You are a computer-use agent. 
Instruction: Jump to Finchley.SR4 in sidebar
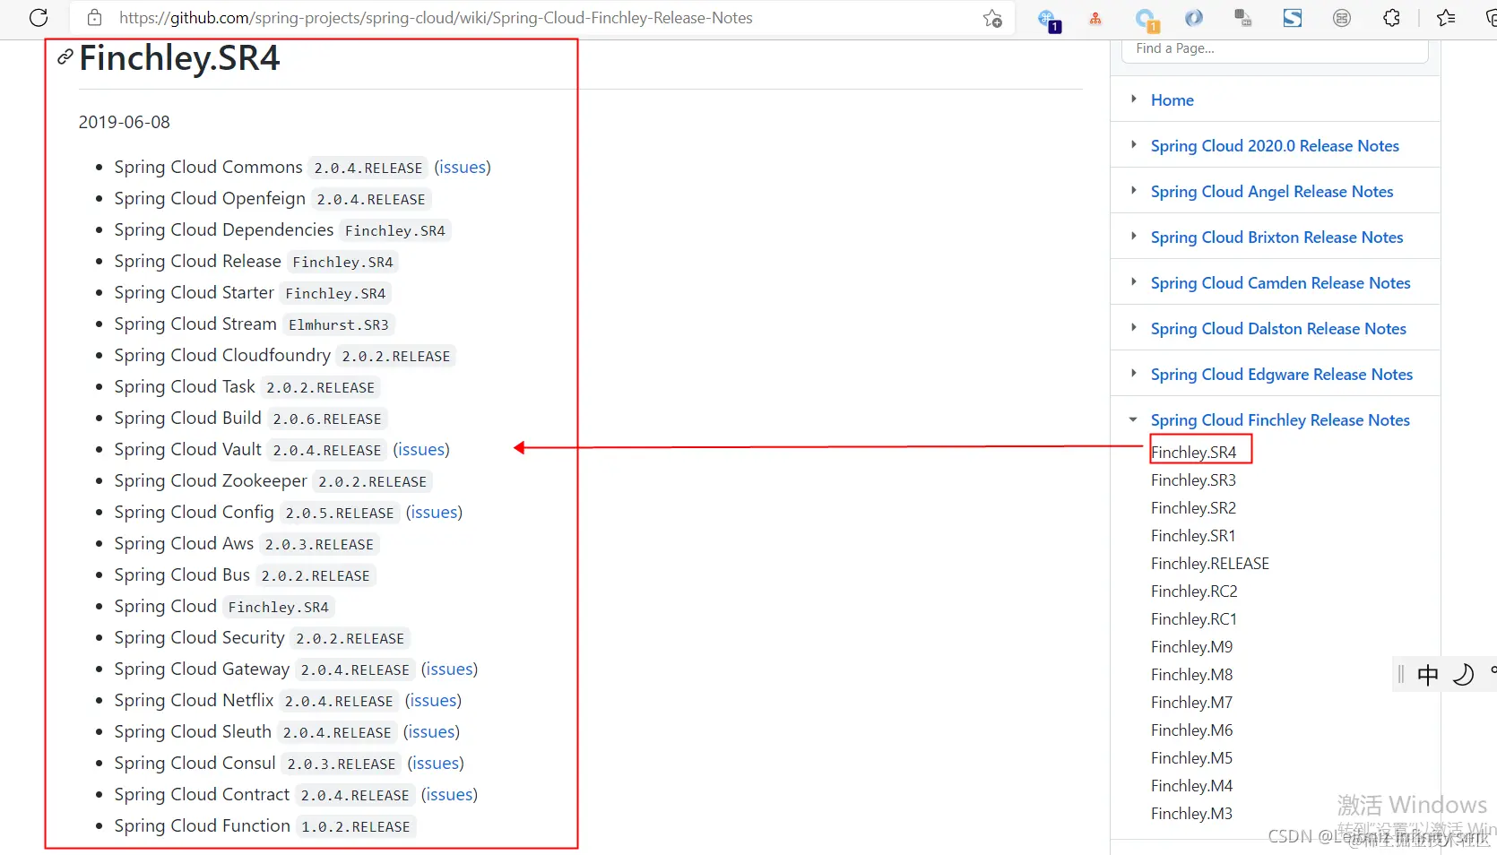(1193, 453)
